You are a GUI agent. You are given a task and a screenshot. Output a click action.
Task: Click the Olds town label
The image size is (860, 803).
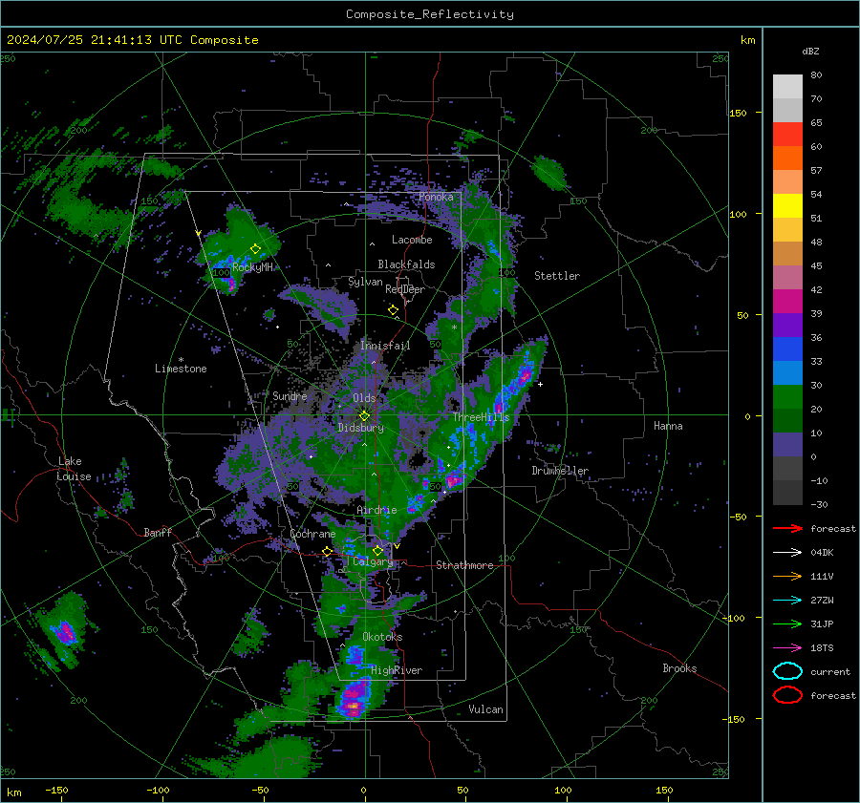point(364,398)
